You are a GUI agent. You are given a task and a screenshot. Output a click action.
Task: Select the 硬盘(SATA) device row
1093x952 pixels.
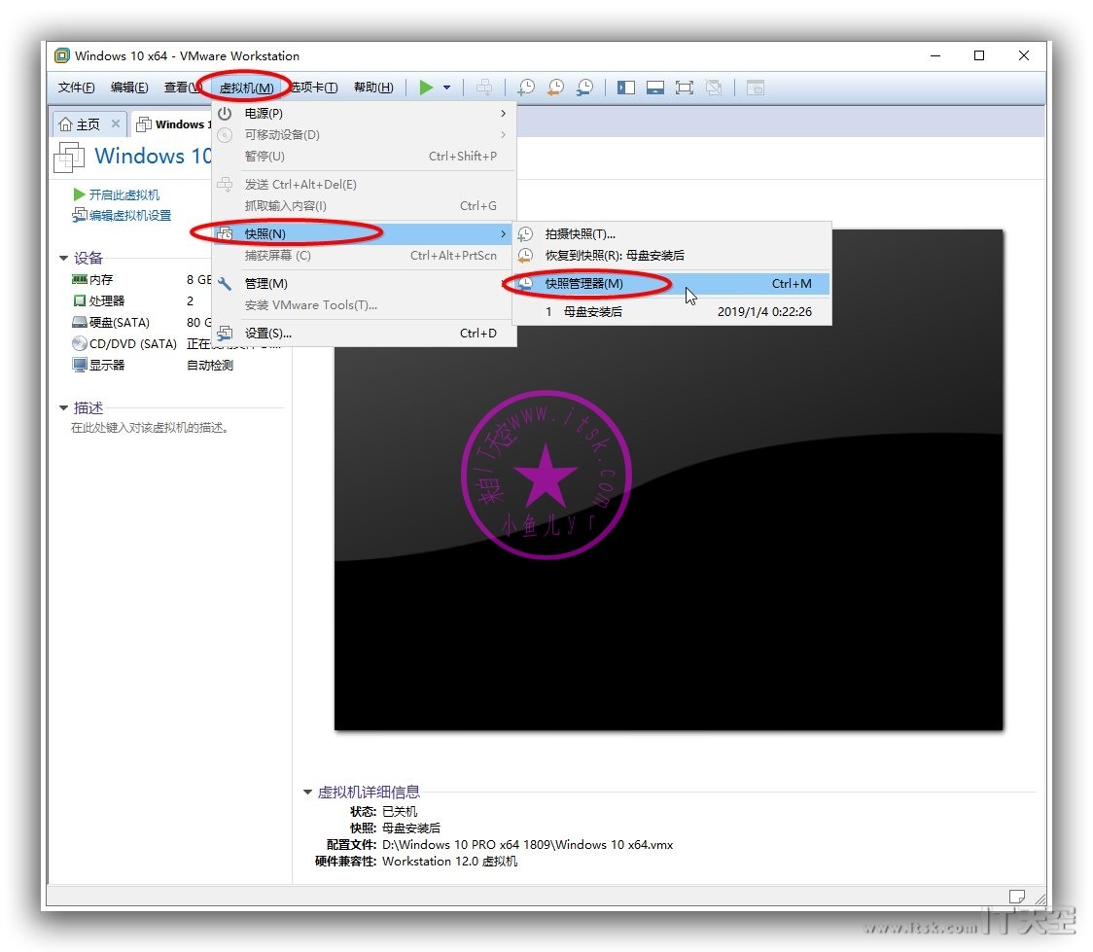(141, 322)
